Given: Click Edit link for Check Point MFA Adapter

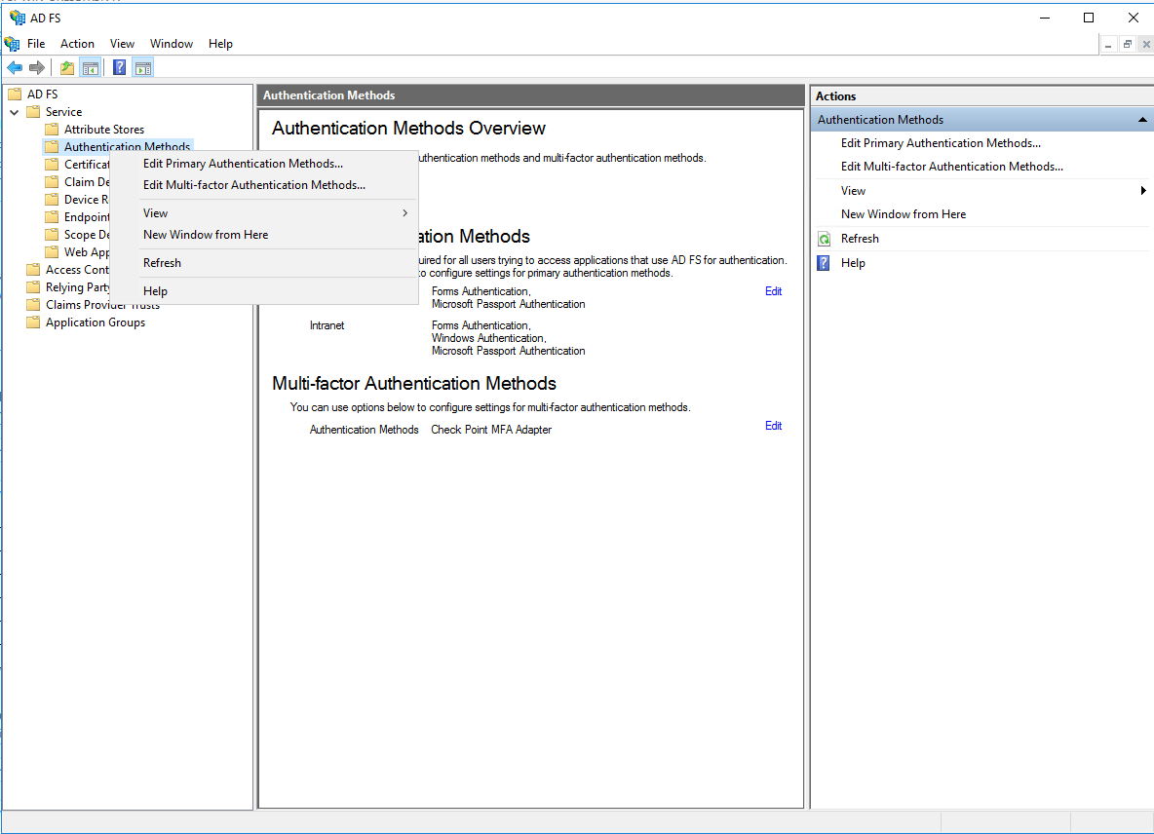Looking at the screenshot, I should click(x=773, y=426).
